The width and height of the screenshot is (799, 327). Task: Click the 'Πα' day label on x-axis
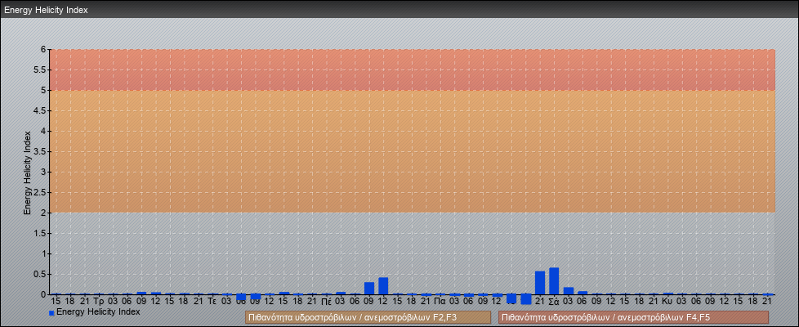pos(440,302)
